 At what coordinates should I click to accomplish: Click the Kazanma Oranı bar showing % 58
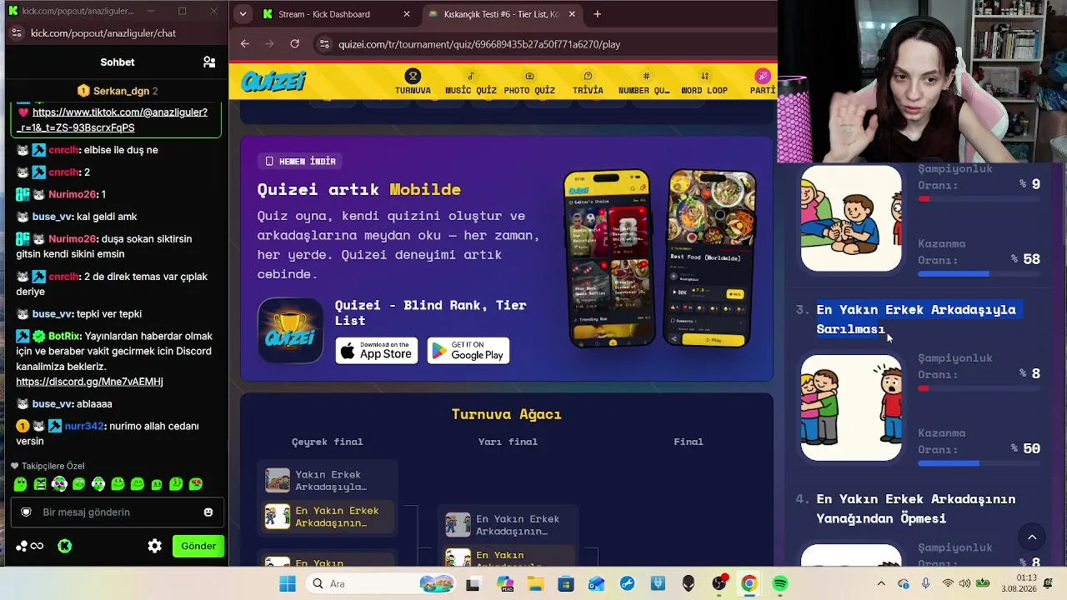979,274
